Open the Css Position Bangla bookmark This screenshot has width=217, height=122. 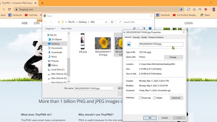click(x=185, y=15)
